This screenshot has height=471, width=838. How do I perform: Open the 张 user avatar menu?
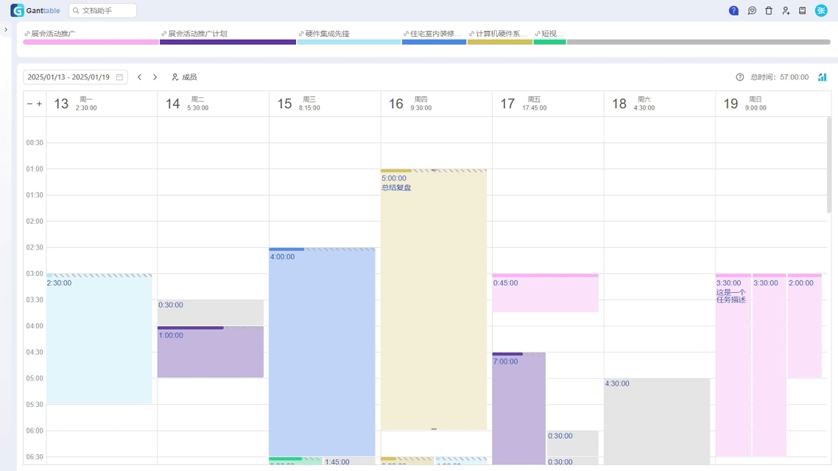(821, 10)
